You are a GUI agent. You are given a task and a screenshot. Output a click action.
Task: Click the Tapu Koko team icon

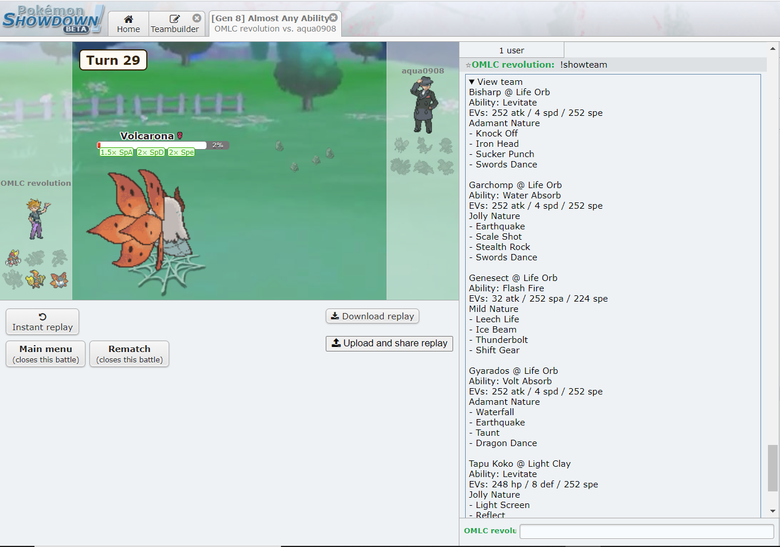(36, 279)
